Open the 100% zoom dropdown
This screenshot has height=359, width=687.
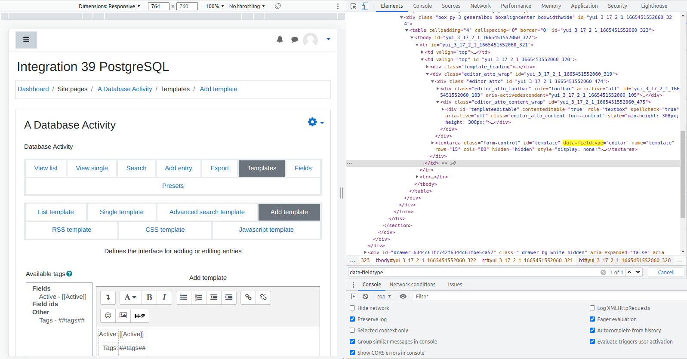click(x=215, y=6)
